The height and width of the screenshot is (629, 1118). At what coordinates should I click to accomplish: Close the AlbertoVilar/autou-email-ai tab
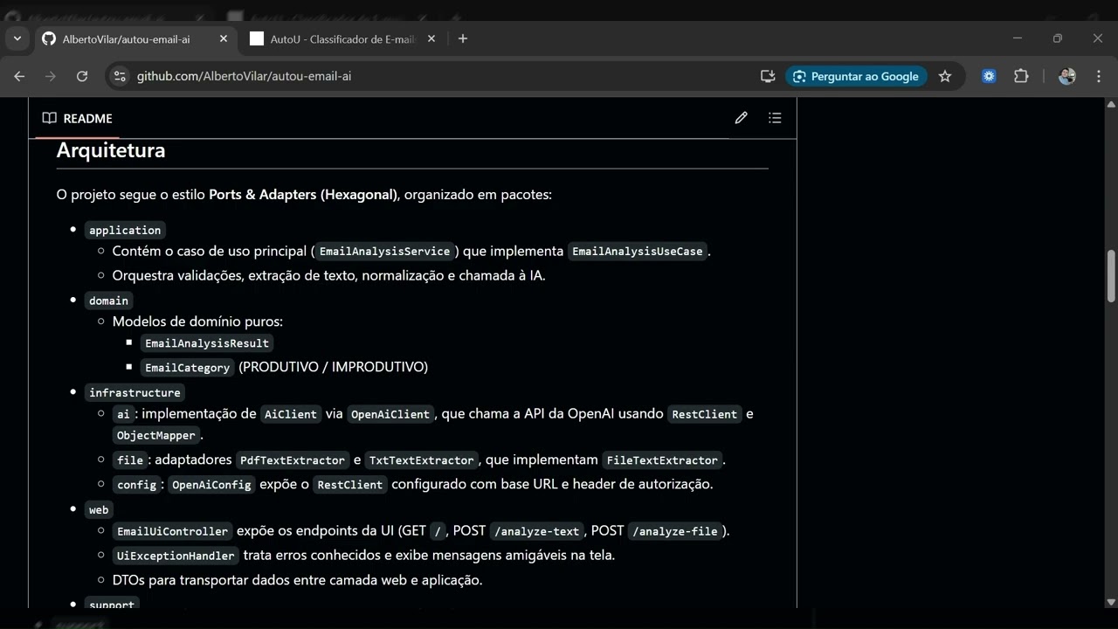click(224, 38)
